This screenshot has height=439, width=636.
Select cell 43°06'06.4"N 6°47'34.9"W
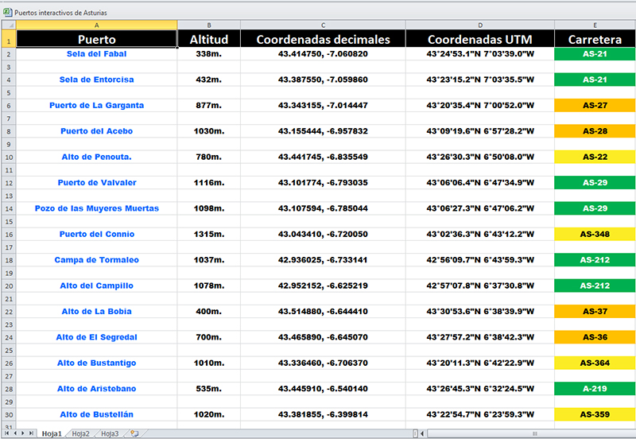pos(480,183)
